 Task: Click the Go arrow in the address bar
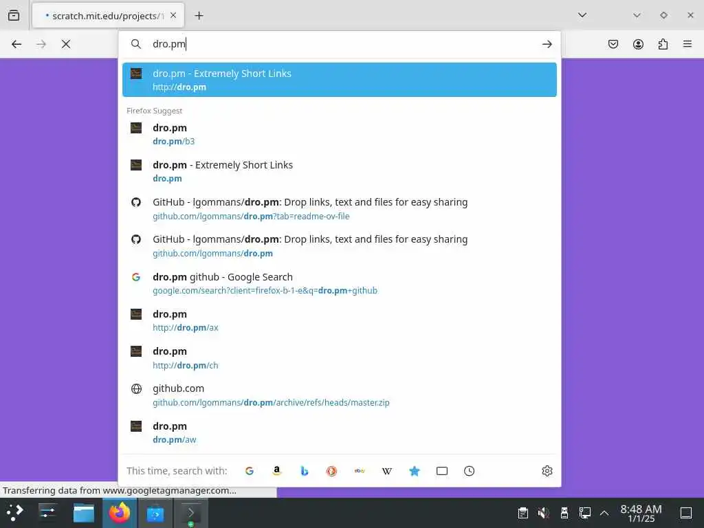point(547,44)
